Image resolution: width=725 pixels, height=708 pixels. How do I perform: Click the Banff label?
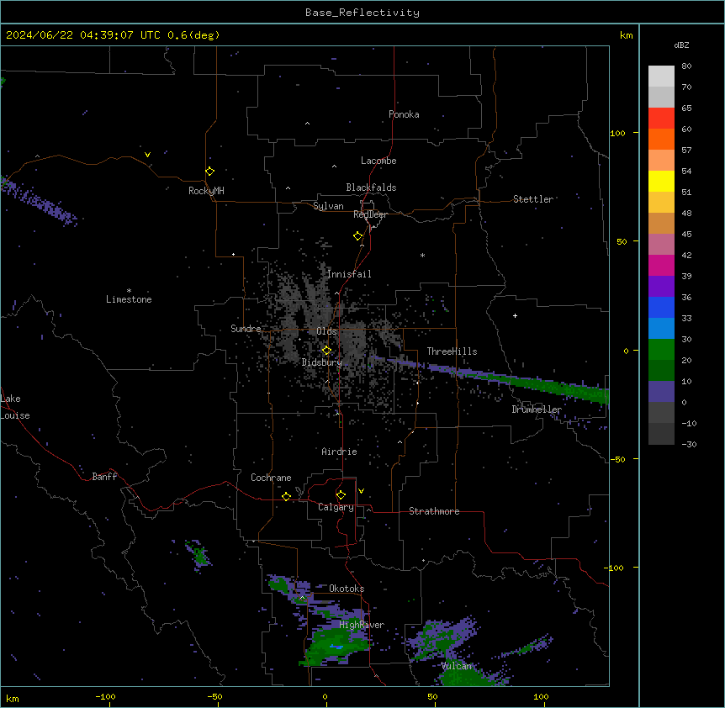click(104, 477)
